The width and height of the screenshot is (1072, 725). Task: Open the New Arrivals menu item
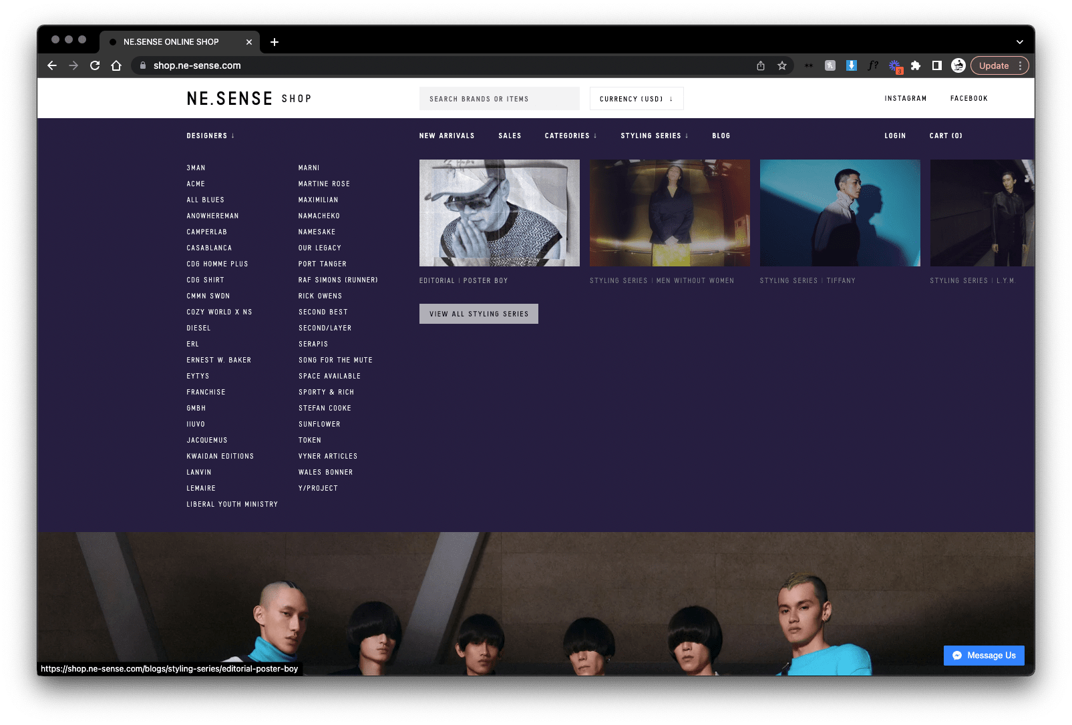(447, 136)
